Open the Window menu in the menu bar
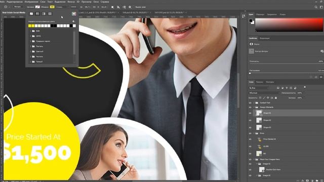Screen dimensions: 324x182 click(96, 2)
